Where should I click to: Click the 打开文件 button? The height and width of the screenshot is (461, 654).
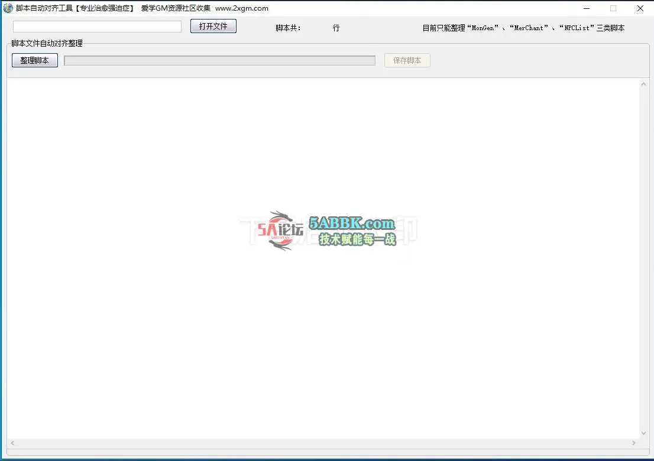(213, 26)
